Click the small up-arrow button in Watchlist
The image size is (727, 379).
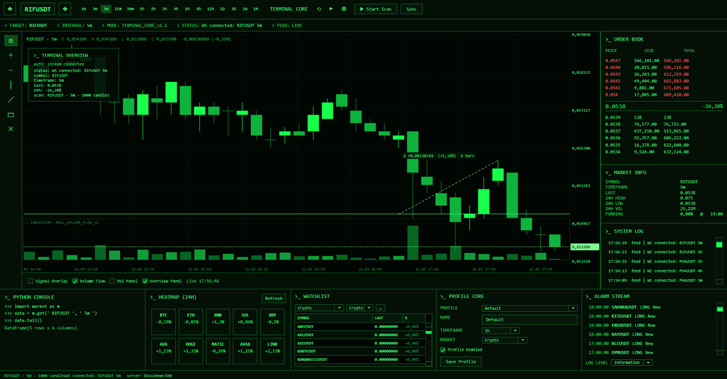pyautogui.click(x=380, y=308)
